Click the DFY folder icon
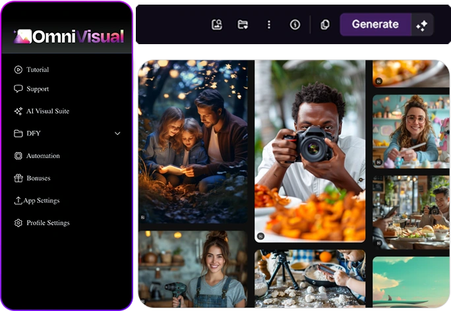The width and height of the screenshot is (451, 311). click(18, 133)
